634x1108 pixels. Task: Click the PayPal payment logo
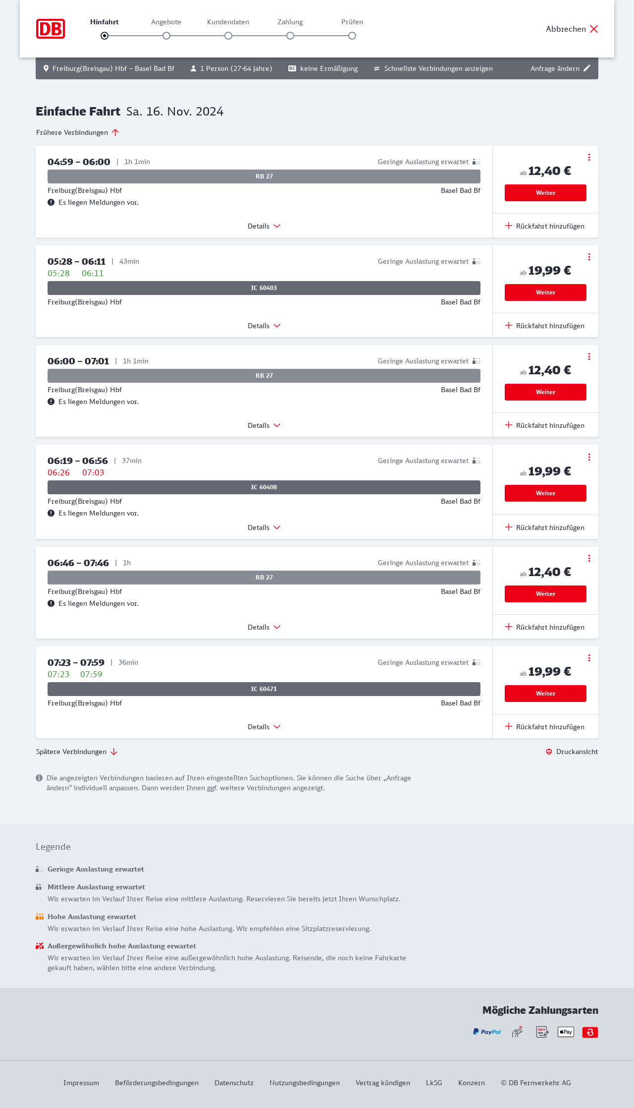(x=487, y=1032)
